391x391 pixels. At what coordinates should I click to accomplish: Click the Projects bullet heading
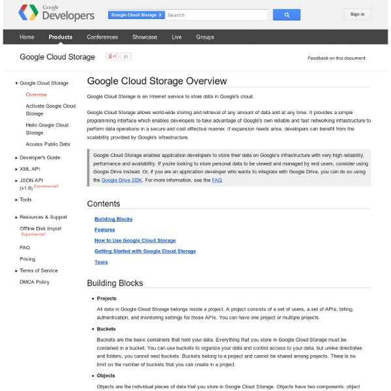[106, 298]
